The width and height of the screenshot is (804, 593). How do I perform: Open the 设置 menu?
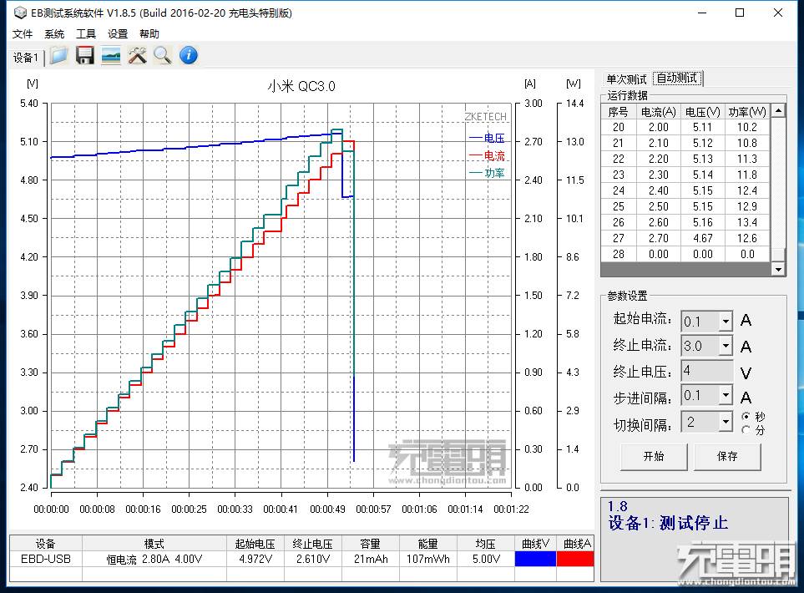point(118,34)
